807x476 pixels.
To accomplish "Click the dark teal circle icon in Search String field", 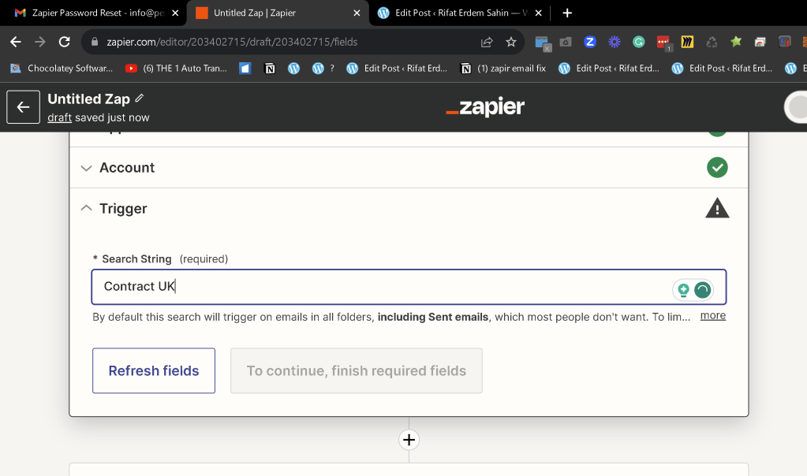I will (x=703, y=290).
